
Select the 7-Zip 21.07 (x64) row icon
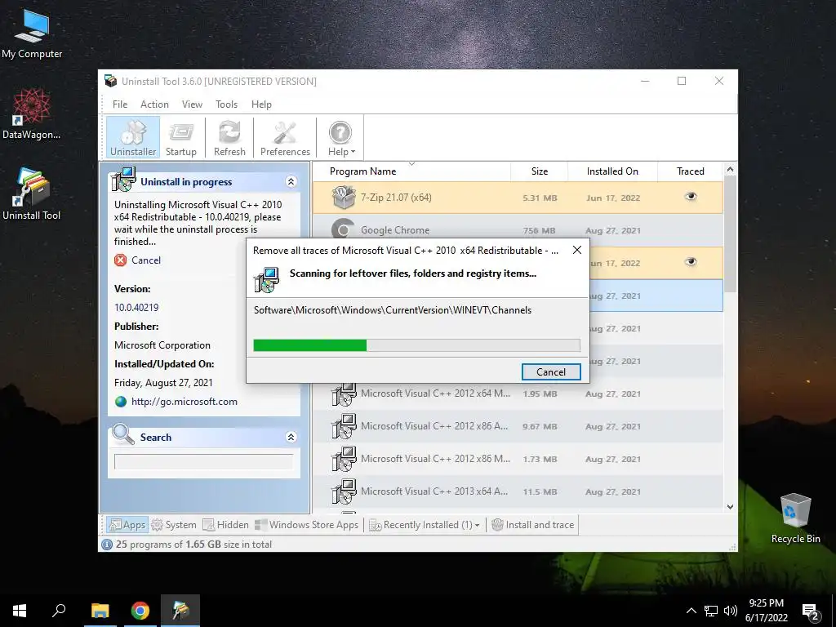(344, 198)
